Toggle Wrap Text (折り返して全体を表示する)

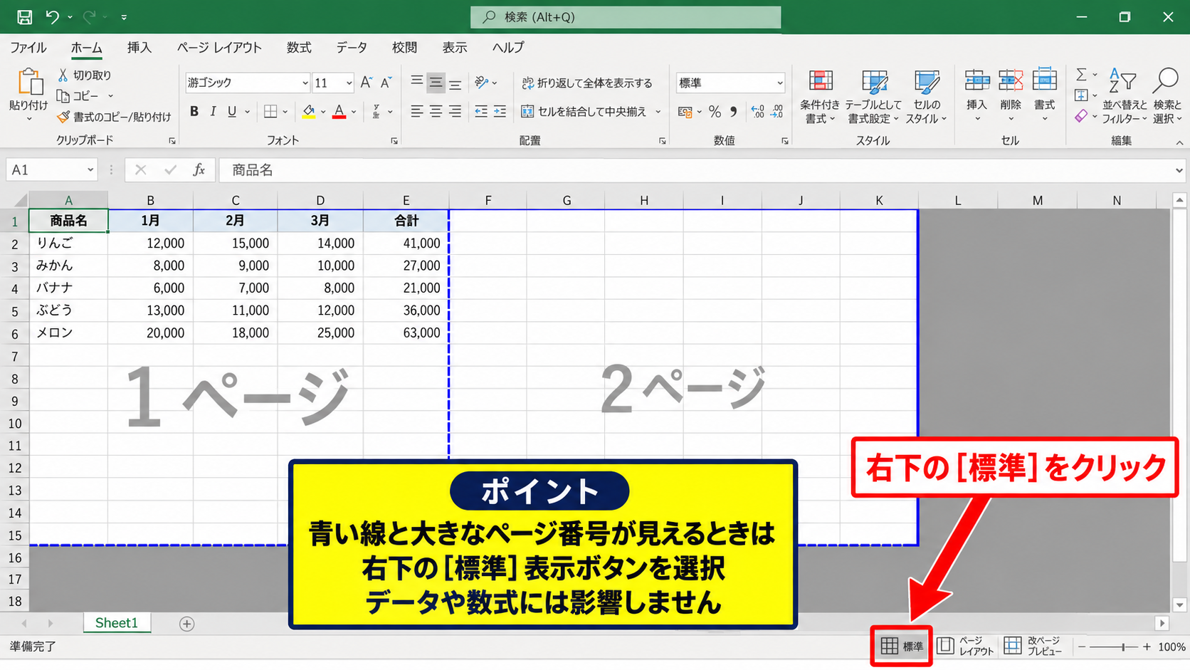[587, 83]
